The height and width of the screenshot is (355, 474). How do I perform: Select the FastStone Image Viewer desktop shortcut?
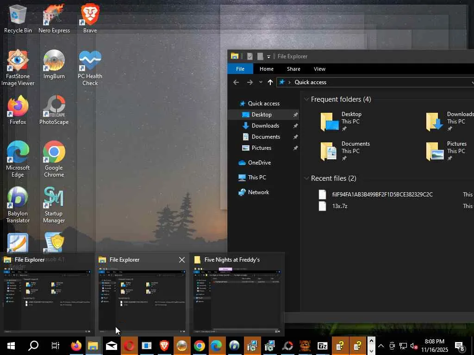point(18,67)
